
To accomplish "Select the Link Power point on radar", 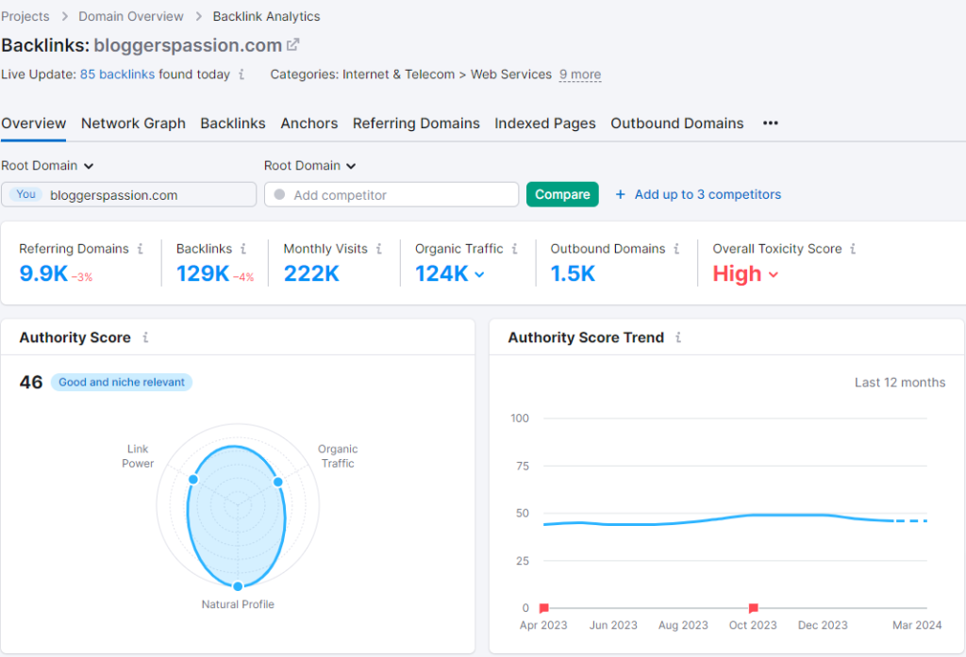I will (x=193, y=479).
